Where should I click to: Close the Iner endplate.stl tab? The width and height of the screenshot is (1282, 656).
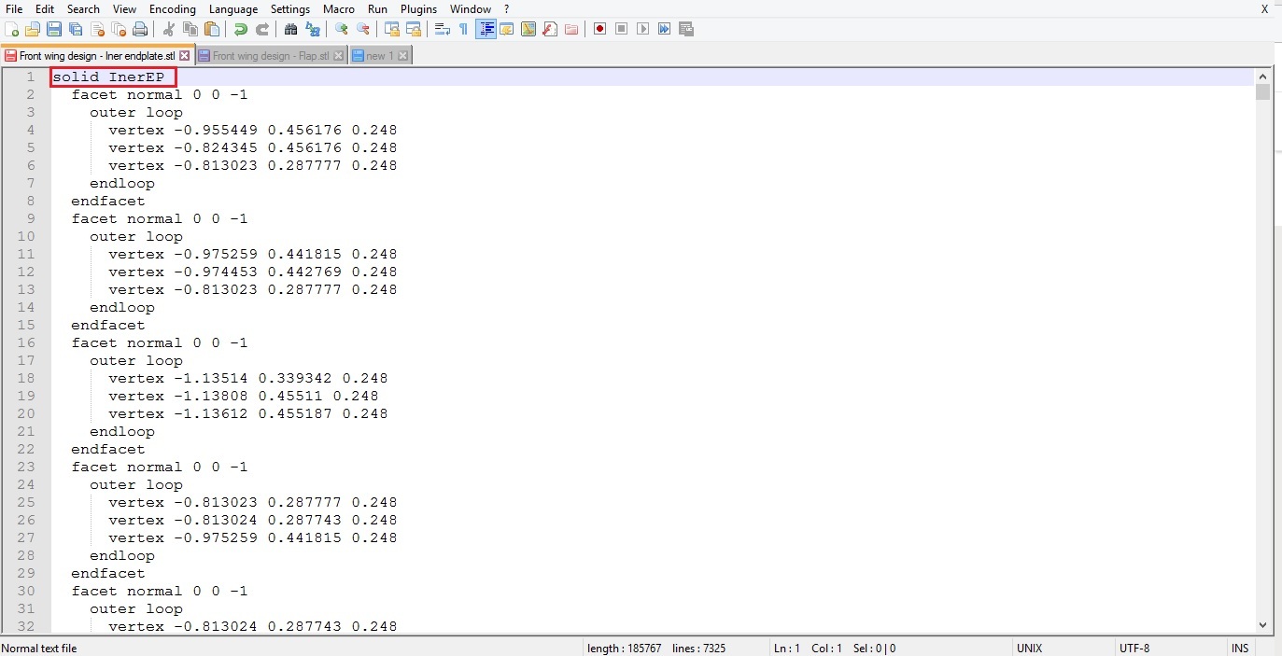[184, 56]
